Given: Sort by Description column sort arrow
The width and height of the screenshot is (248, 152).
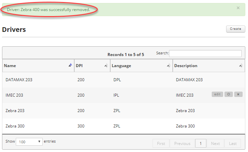Looking at the screenshot, I should (x=241, y=65).
